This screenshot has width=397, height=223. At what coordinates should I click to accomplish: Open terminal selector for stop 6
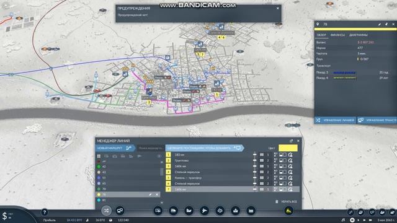tap(265, 183)
